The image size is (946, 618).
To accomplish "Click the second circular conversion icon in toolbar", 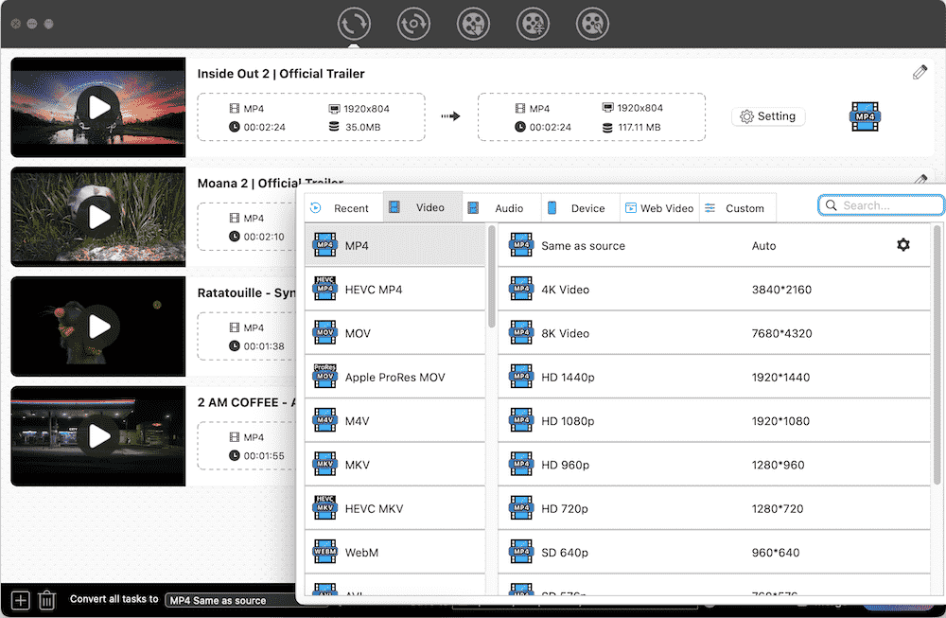I will 413,24.
